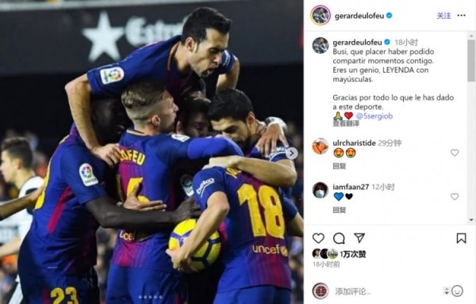Follow gerardeulofeu with the 关注 button

pos(443,16)
